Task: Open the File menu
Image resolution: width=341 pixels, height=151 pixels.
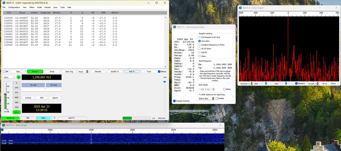Action: click(4, 7)
